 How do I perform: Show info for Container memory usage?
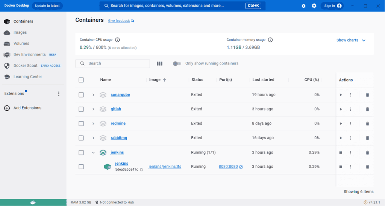coord(270,40)
